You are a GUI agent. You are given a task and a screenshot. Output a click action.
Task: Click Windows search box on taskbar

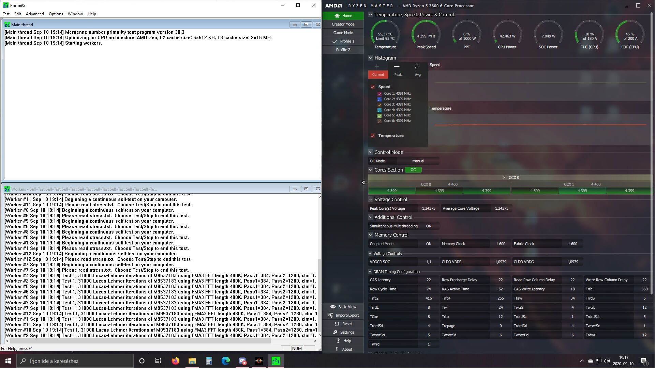75,362
